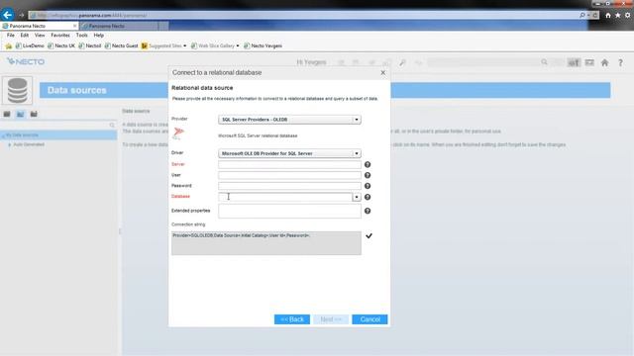This screenshot has height=356, width=634.
Task: Click the large database Data sources icon
Action: 17,90
